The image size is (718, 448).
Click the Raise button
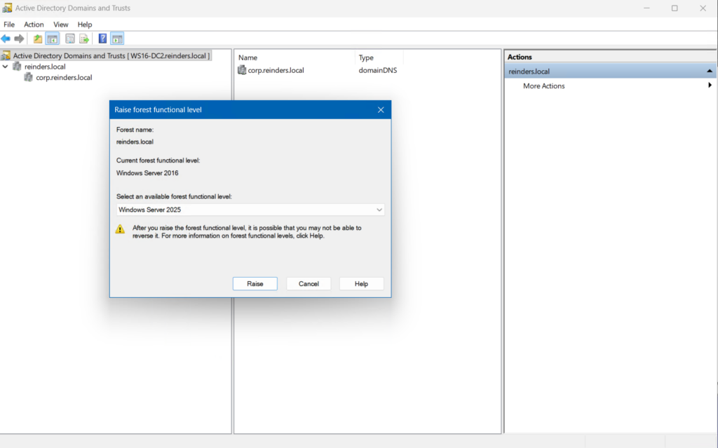[x=255, y=284]
